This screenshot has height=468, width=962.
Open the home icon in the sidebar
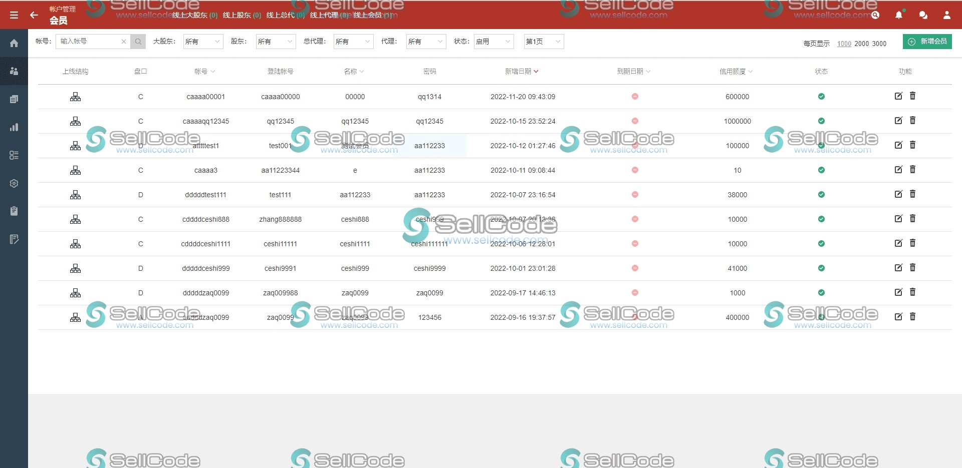(x=14, y=43)
